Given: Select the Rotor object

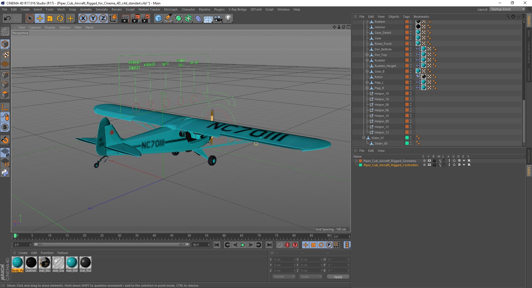Looking at the screenshot, I should 378,77.
